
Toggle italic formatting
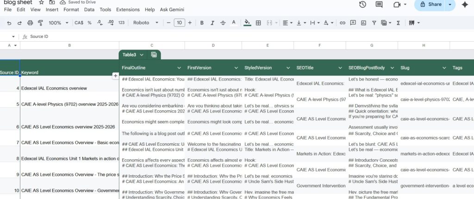pos(212,23)
